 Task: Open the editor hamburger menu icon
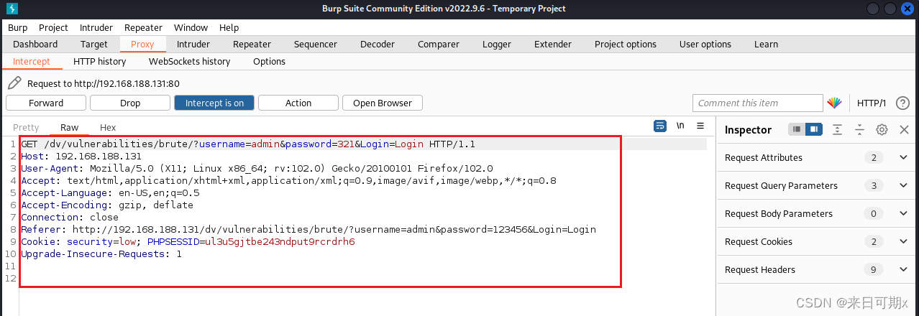point(700,126)
